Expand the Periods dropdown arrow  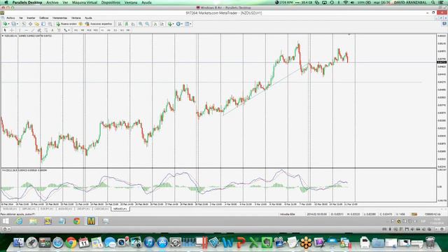coord(181,24)
